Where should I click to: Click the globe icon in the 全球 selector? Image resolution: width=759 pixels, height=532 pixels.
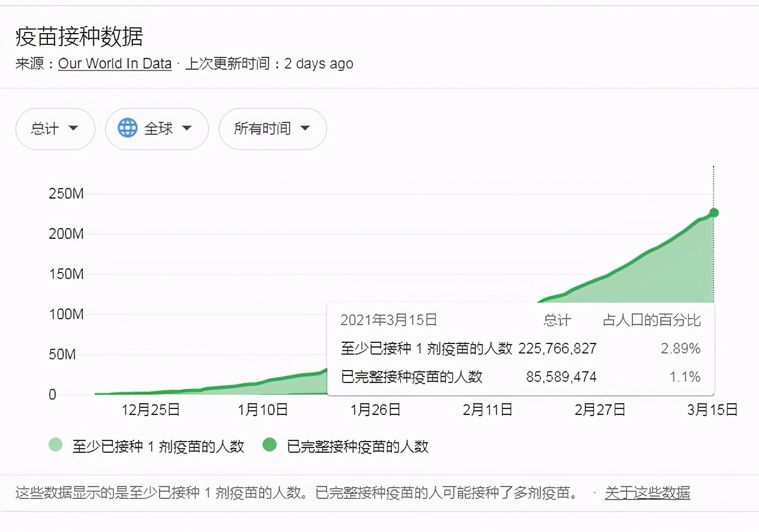point(127,128)
